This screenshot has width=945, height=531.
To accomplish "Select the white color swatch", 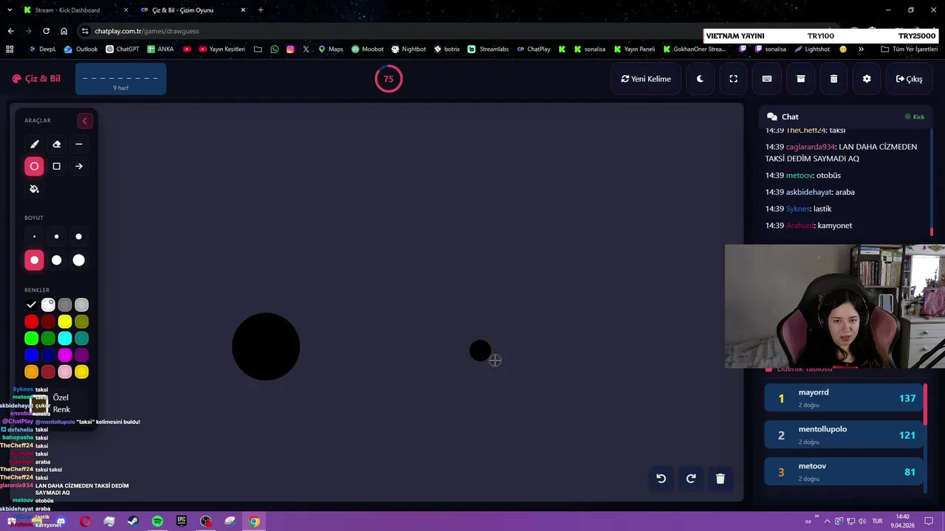I will pyautogui.click(x=48, y=305).
